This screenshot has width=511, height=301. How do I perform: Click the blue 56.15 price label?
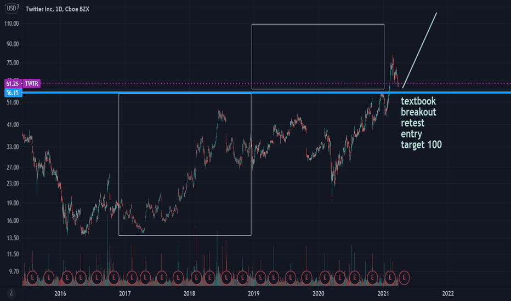tap(13, 92)
